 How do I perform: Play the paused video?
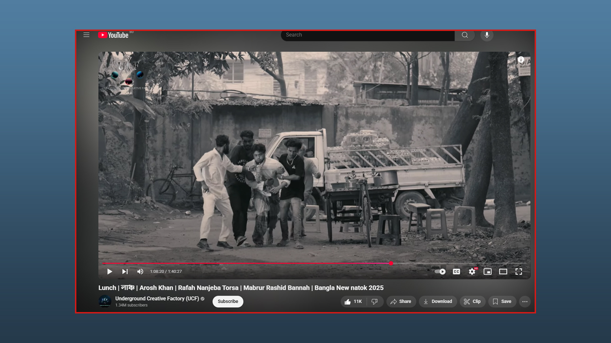coord(110,272)
